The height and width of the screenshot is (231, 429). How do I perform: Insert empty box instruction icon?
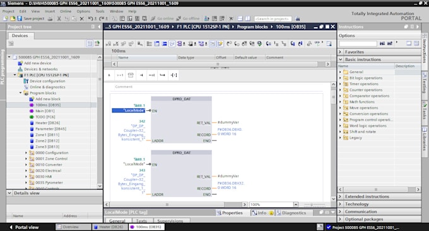[131, 75]
